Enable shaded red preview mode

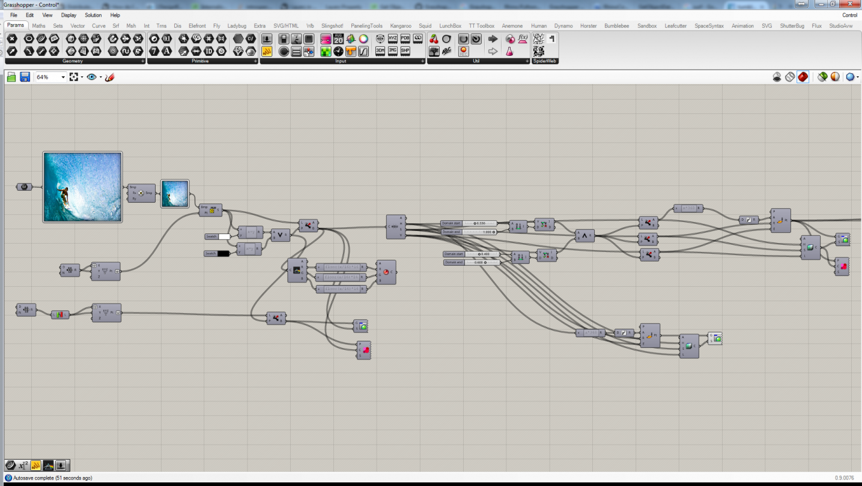click(x=803, y=77)
